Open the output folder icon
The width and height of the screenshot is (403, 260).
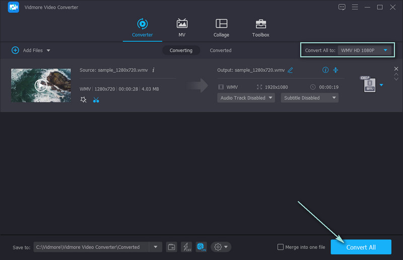[x=172, y=247]
